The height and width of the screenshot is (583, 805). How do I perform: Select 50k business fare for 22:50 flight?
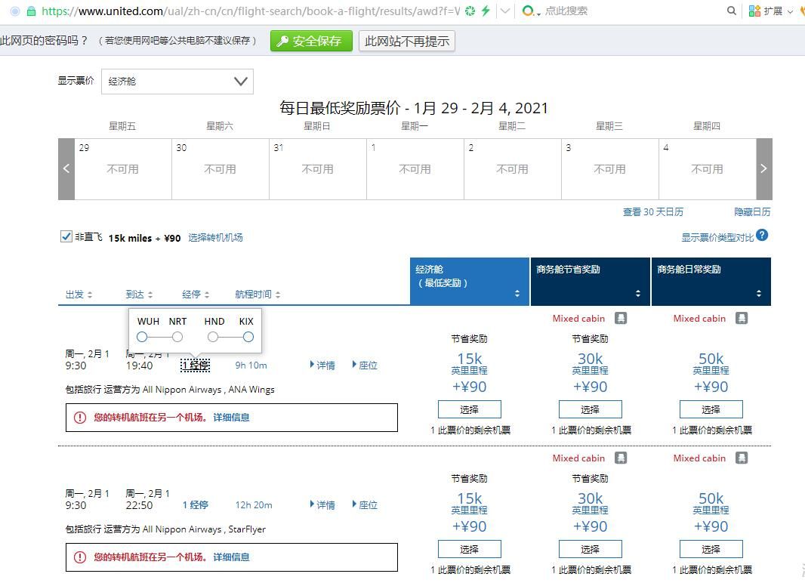711,549
